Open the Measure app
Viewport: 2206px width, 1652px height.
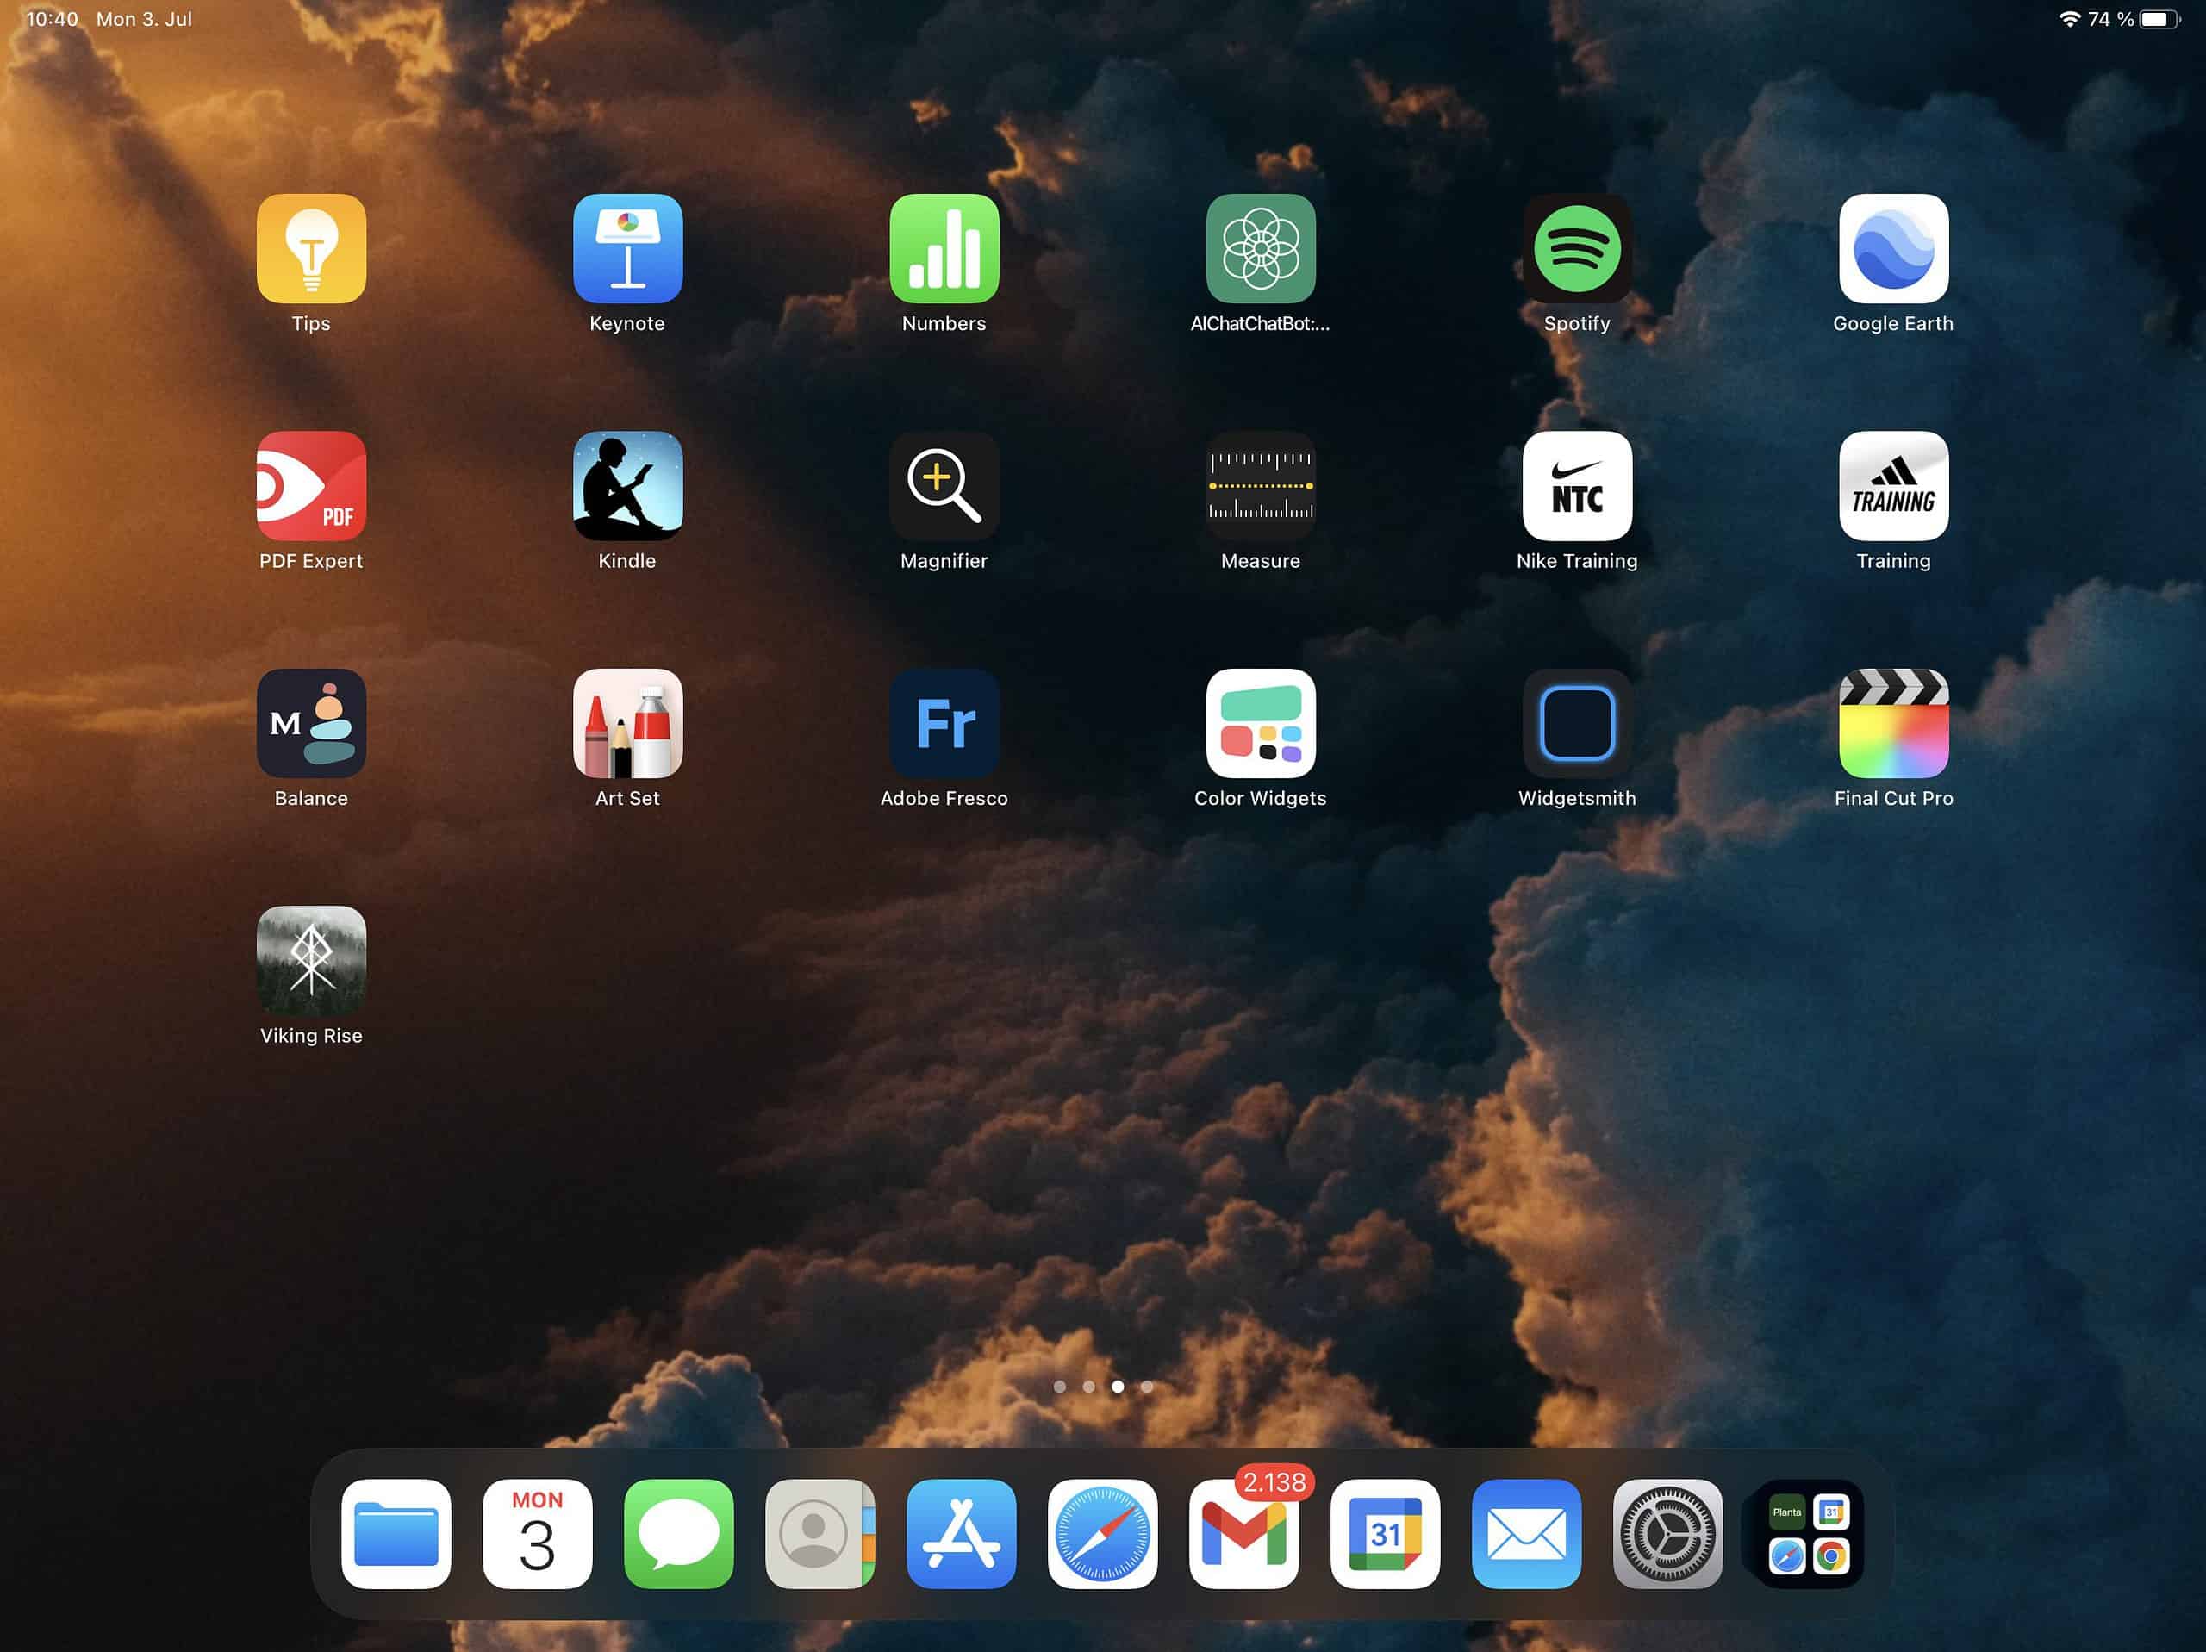(1261, 486)
